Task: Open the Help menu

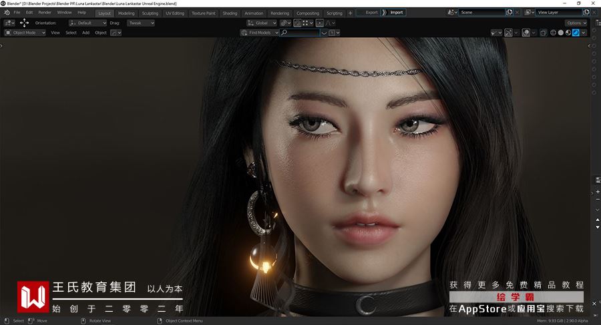Action: pos(81,13)
